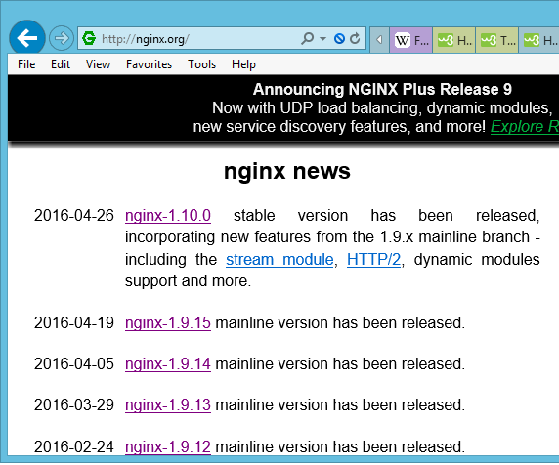Click the 'nginx news' heading
The width and height of the screenshot is (559, 465).
[287, 172]
